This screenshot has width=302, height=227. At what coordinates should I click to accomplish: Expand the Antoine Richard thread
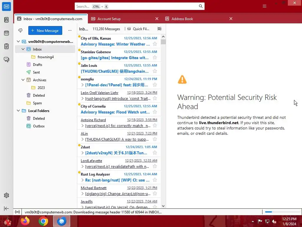click(83, 126)
